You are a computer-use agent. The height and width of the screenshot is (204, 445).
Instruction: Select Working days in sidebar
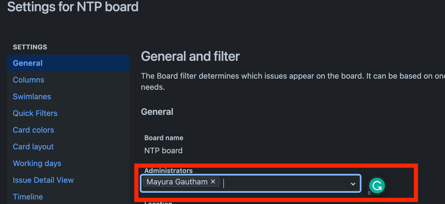(37, 163)
